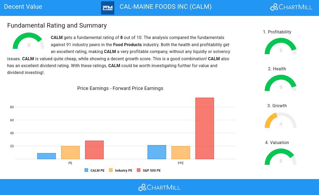Image resolution: width=319 pixels, height=195 pixels.
Task: Click the Food Products industry link
Action: [x=127, y=45]
